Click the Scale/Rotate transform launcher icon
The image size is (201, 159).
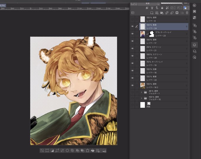[87, 150]
